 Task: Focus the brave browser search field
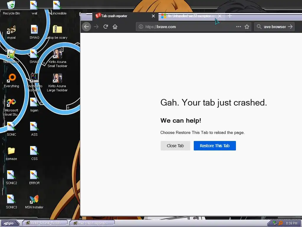(x=274, y=27)
